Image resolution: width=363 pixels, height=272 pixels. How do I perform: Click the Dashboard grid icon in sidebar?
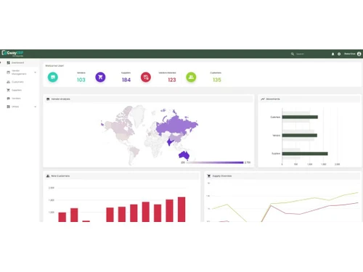(9, 62)
